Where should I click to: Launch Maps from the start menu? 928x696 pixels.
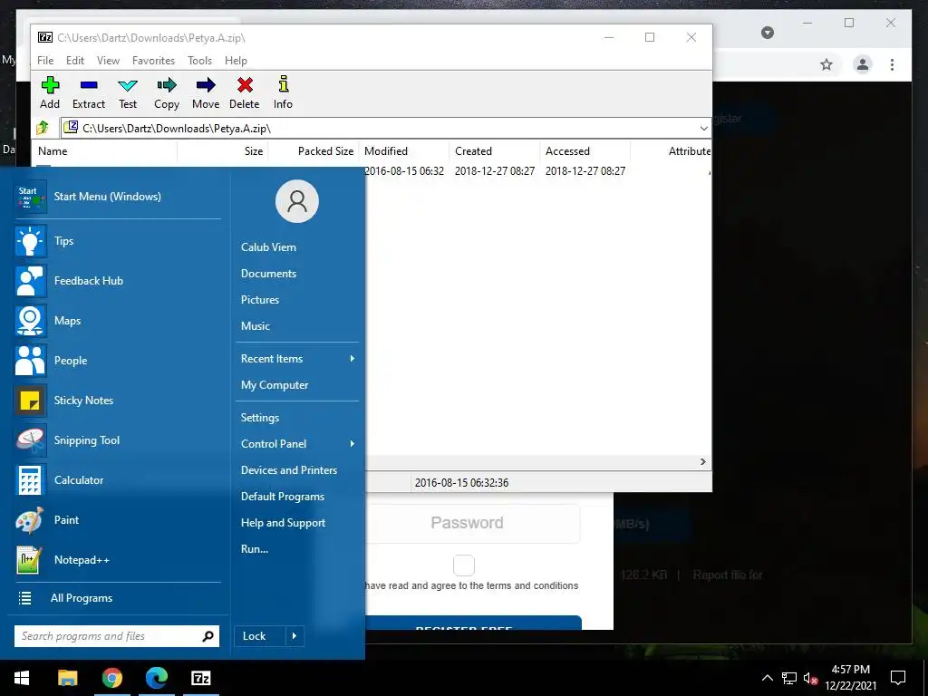[117, 320]
